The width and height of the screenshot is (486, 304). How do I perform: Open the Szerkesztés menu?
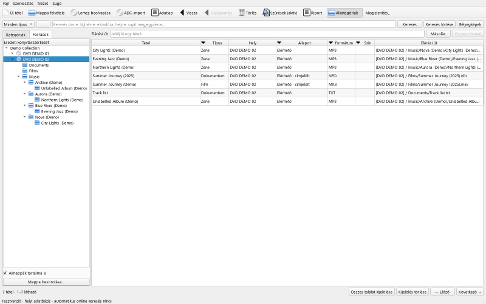click(x=23, y=4)
